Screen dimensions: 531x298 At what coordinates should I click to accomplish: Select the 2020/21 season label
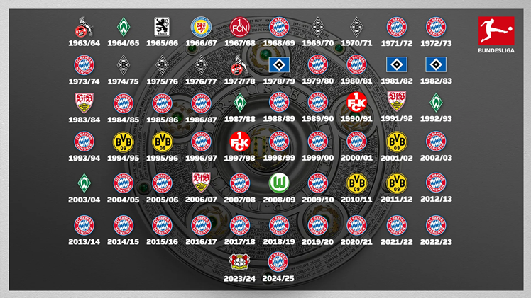[x=356, y=242]
